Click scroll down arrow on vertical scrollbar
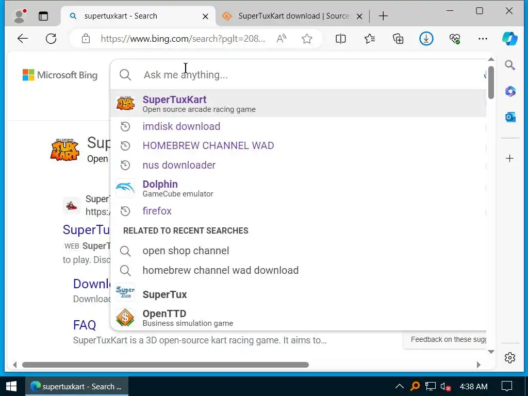528x396 pixels. [491, 352]
